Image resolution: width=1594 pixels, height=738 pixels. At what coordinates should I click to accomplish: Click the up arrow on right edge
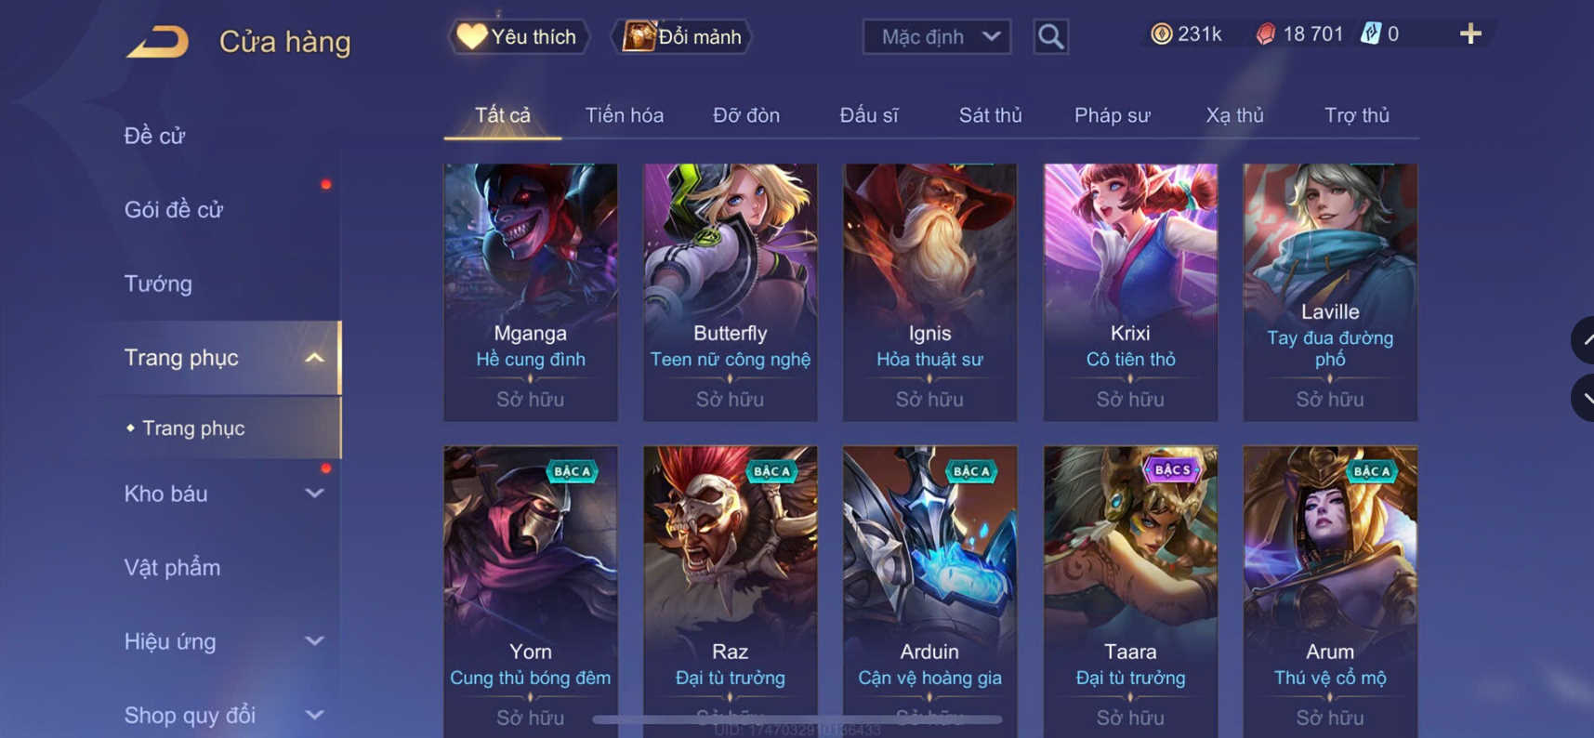(1585, 340)
